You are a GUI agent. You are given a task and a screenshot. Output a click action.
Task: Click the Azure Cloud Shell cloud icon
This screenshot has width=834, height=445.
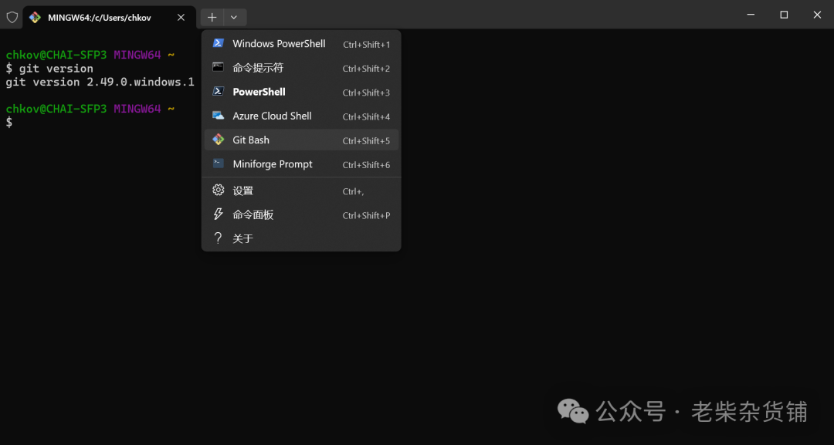218,115
